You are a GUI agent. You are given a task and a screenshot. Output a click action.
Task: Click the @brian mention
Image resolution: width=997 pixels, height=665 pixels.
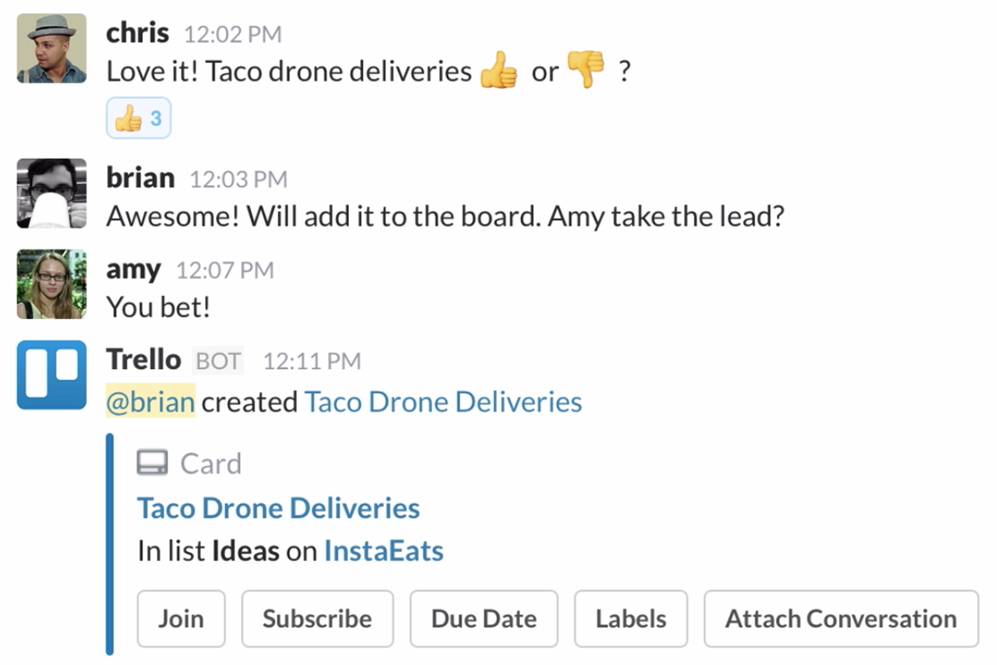coord(150,401)
